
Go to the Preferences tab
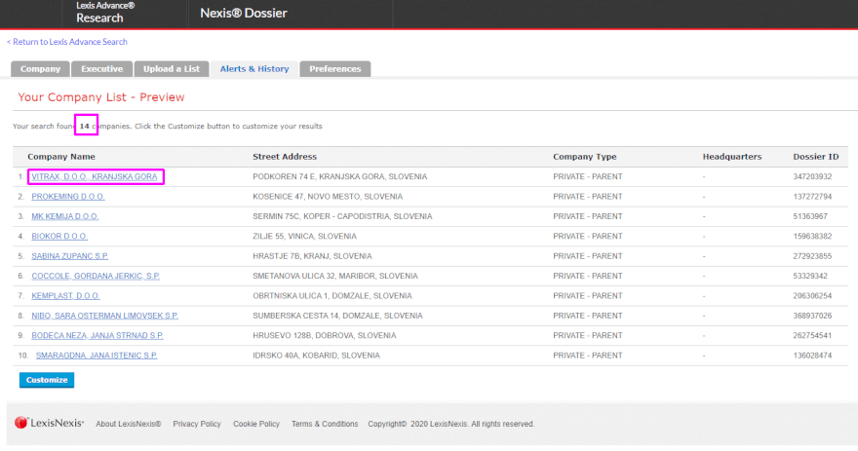pyautogui.click(x=334, y=69)
